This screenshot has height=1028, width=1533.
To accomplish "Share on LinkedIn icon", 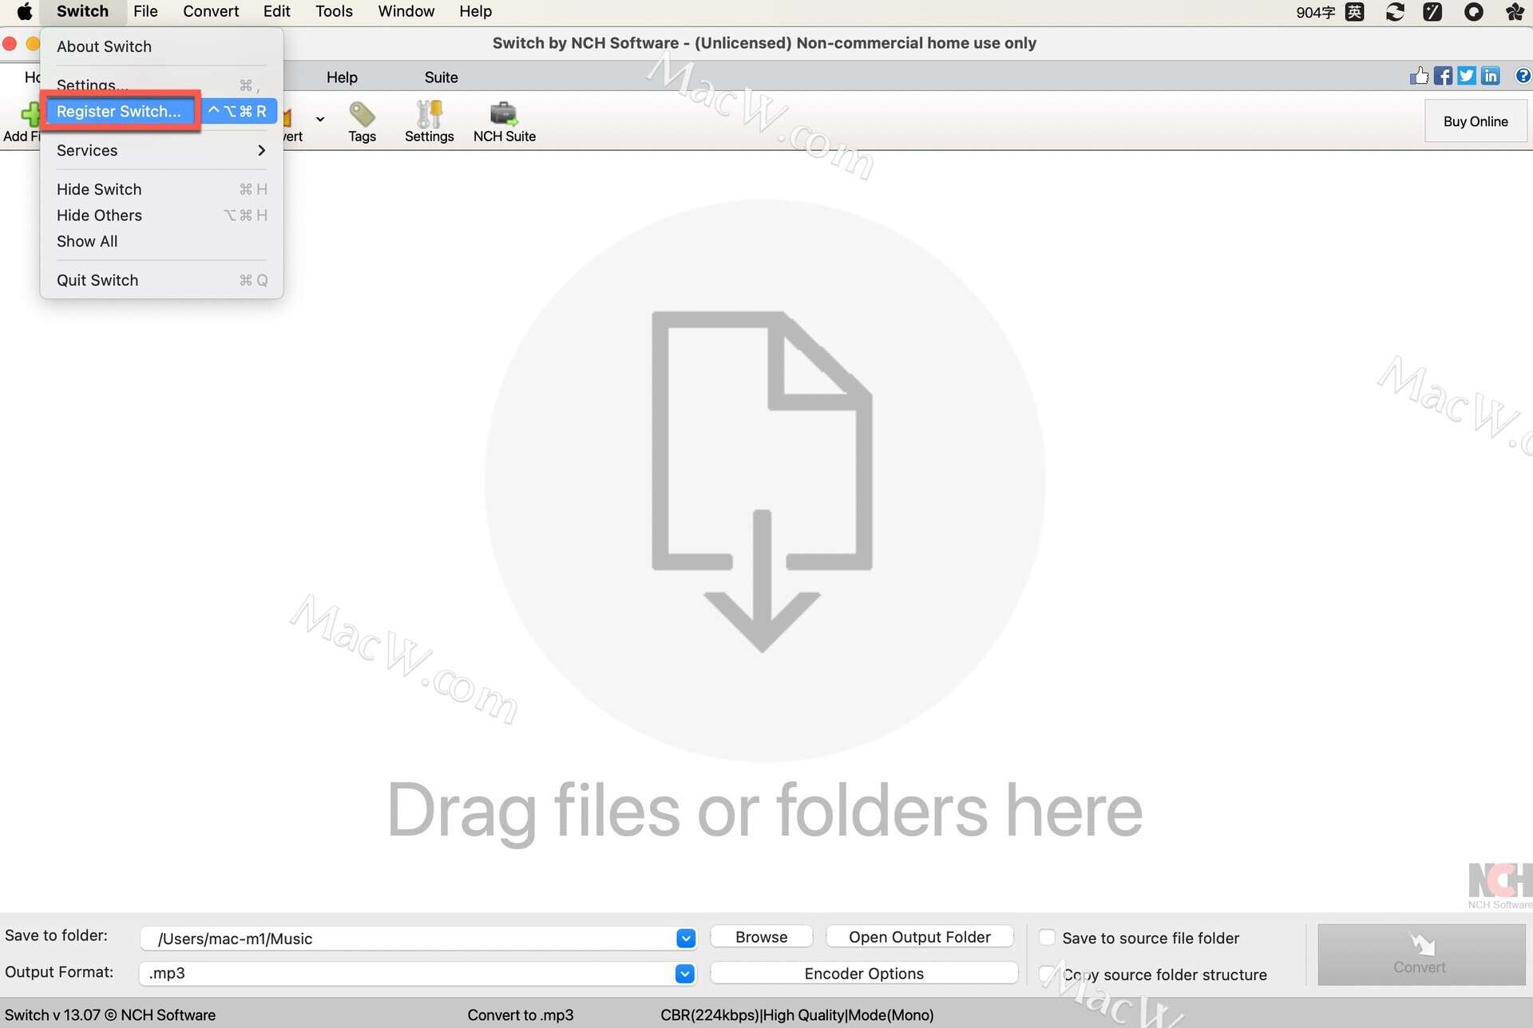I will point(1490,76).
